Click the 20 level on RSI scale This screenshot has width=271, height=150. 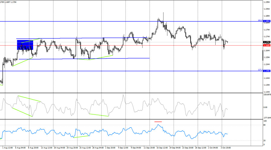264,140
